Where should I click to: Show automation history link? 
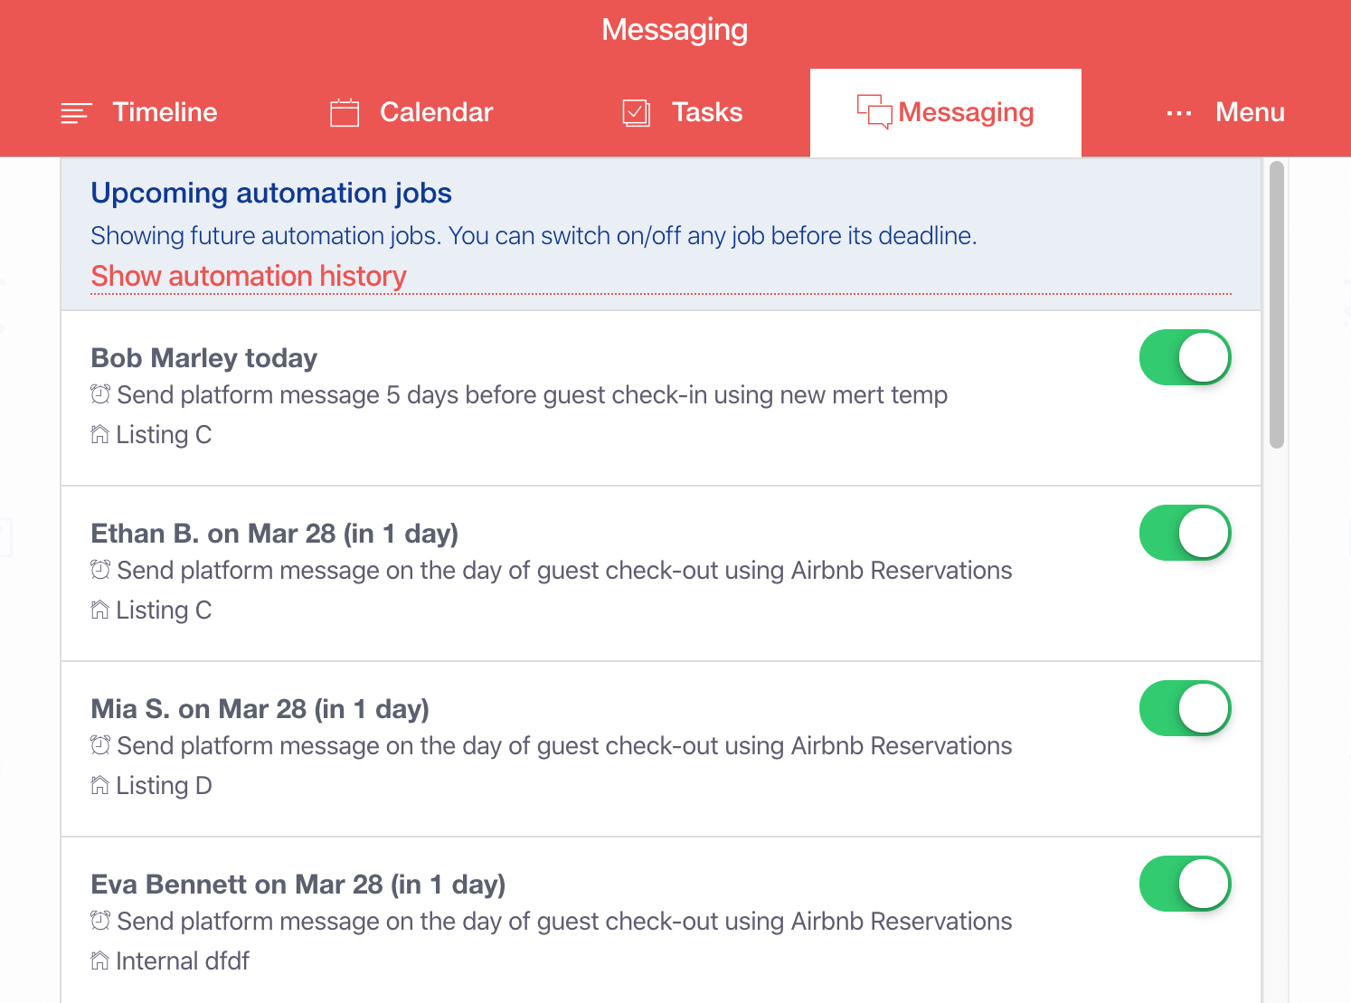249,276
